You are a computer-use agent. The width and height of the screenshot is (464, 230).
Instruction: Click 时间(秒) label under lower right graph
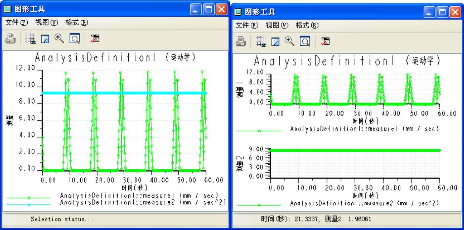point(365,196)
